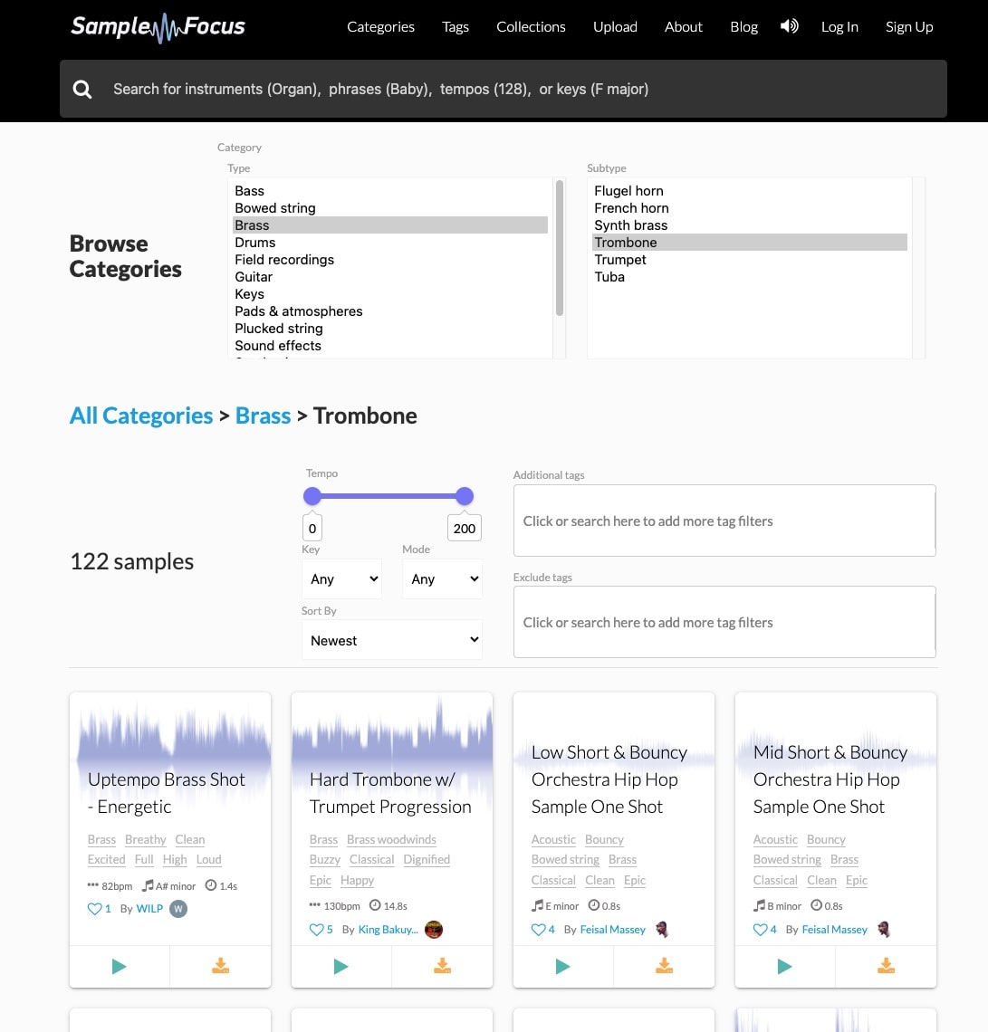Play the Uptempo Brass Shot sample
Screen dimensions: 988x1032
click(119, 966)
